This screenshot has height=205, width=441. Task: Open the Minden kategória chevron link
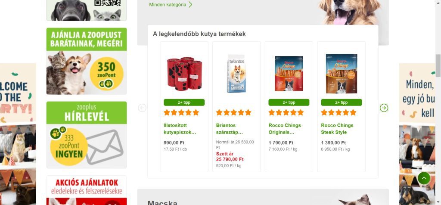[171, 4]
